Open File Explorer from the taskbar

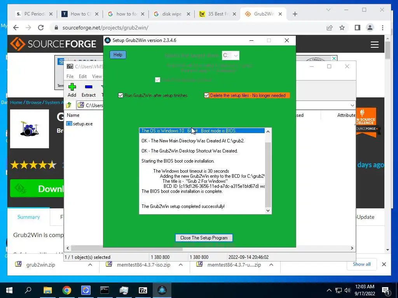47,290
